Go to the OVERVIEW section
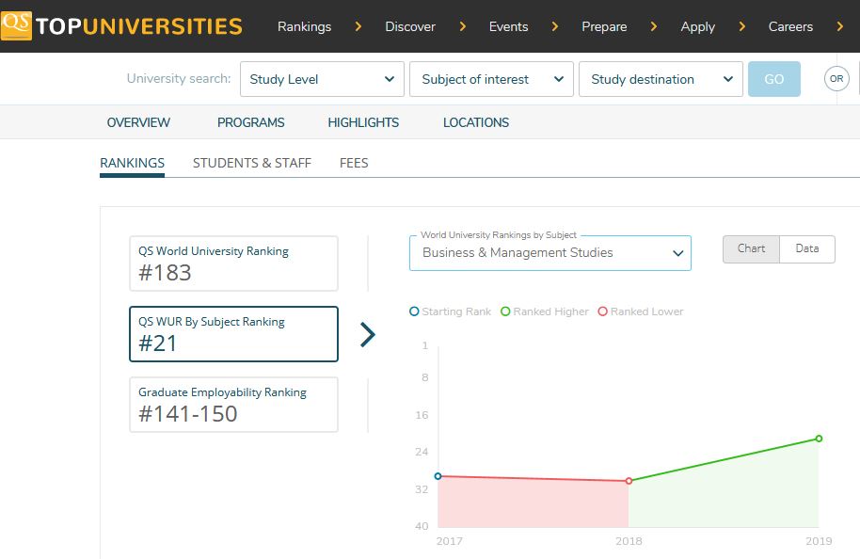The height and width of the screenshot is (559, 860). pyautogui.click(x=138, y=122)
